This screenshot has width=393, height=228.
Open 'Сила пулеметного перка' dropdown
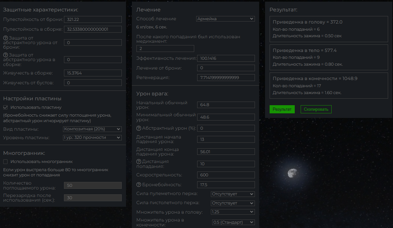[233, 194]
